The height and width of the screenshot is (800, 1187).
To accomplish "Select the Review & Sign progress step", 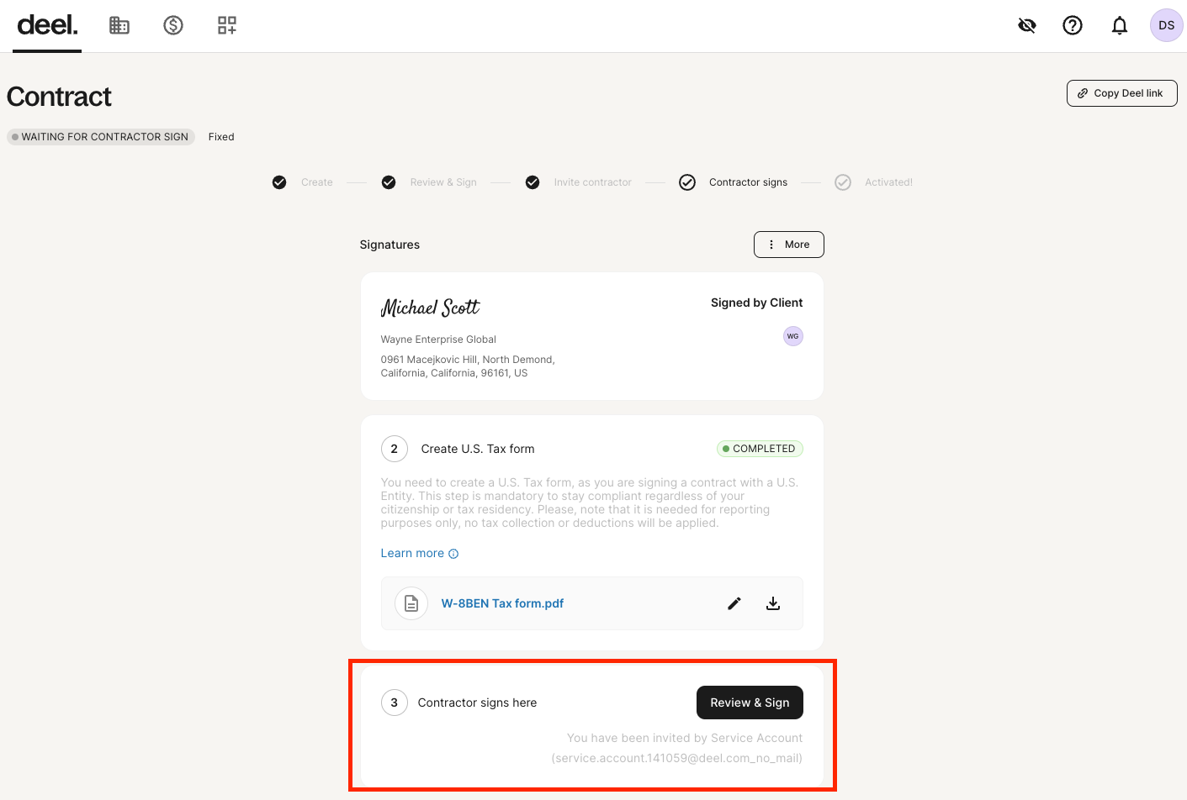I will [443, 182].
